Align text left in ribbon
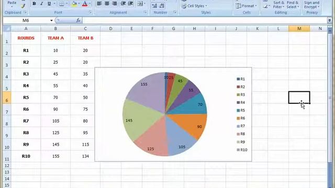 coord(99,4)
